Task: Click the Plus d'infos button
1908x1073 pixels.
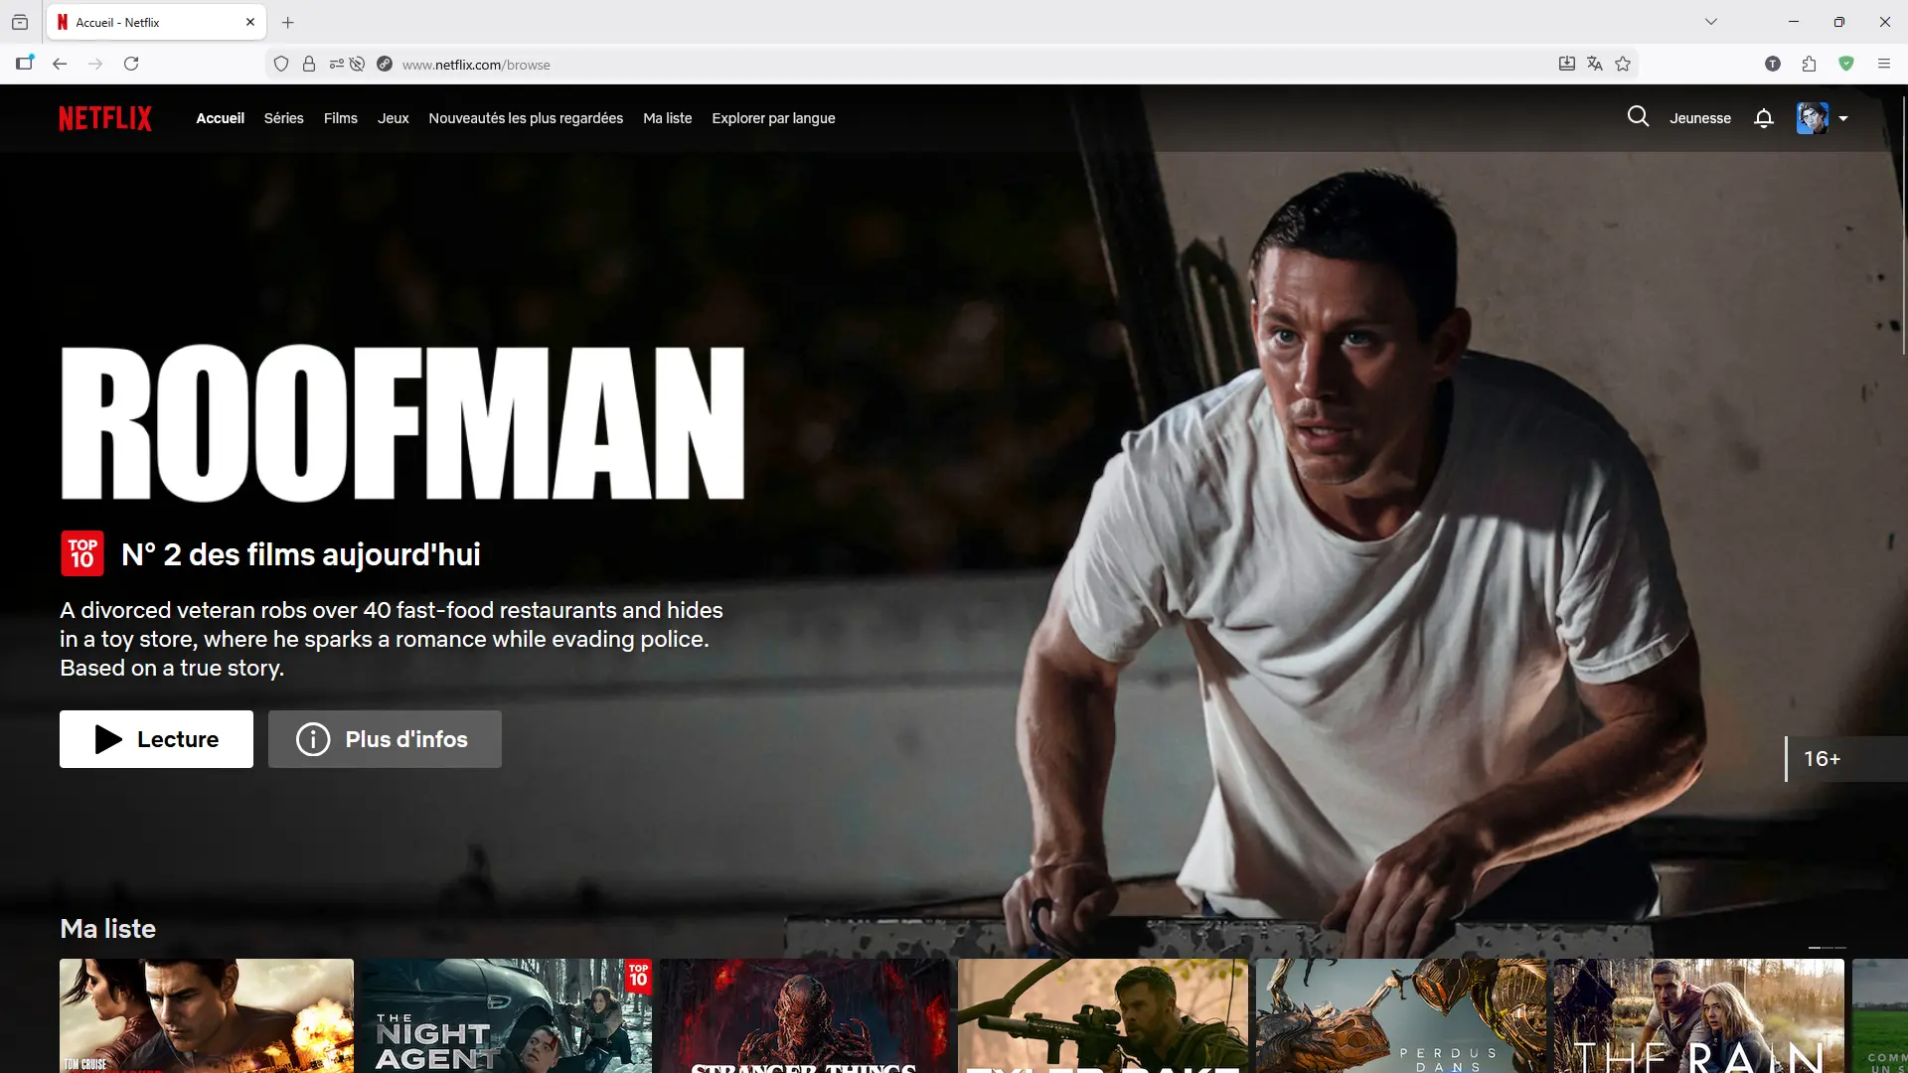Action: tap(385, 739)
